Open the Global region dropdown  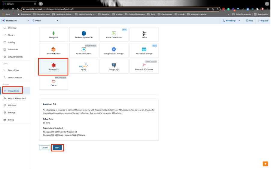tap(45, 20)
